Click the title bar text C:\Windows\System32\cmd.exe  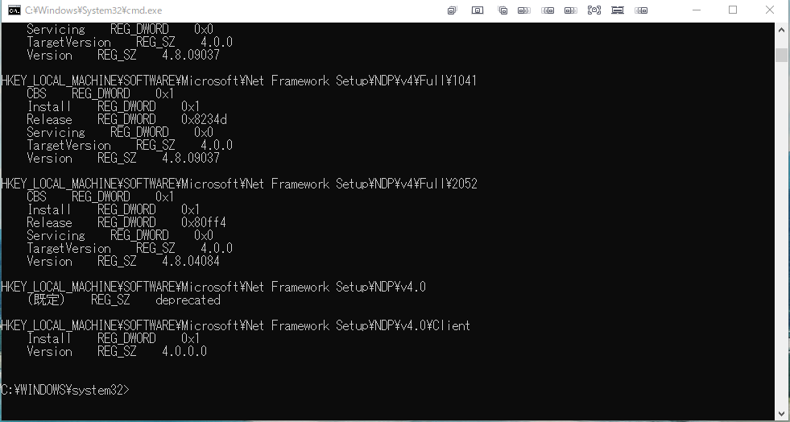pyautogui.click(x=93, y=10)
